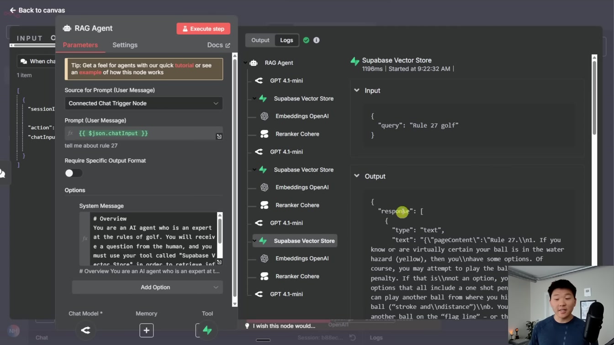Open Embeddings OpenAI under highlighted Supabase entry
Image resolution: width=614 pixels, height=345 pixels.
click(x=302, y=259)
